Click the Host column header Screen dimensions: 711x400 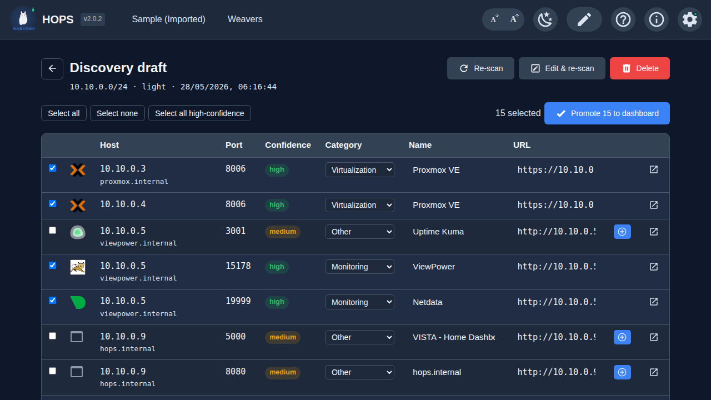[x=109, y=145]
